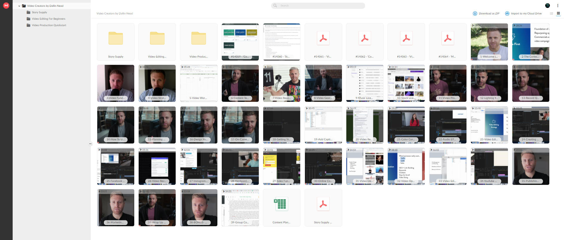Play the 16-Design Yo... video

(199, 125)
